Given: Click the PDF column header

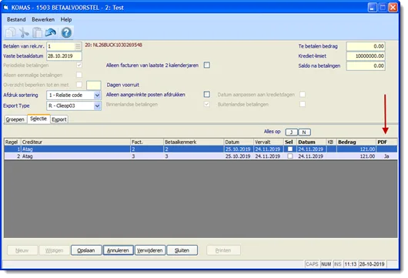Looking at the screenshot, I should pyautogui.click(x=386, y=142).
